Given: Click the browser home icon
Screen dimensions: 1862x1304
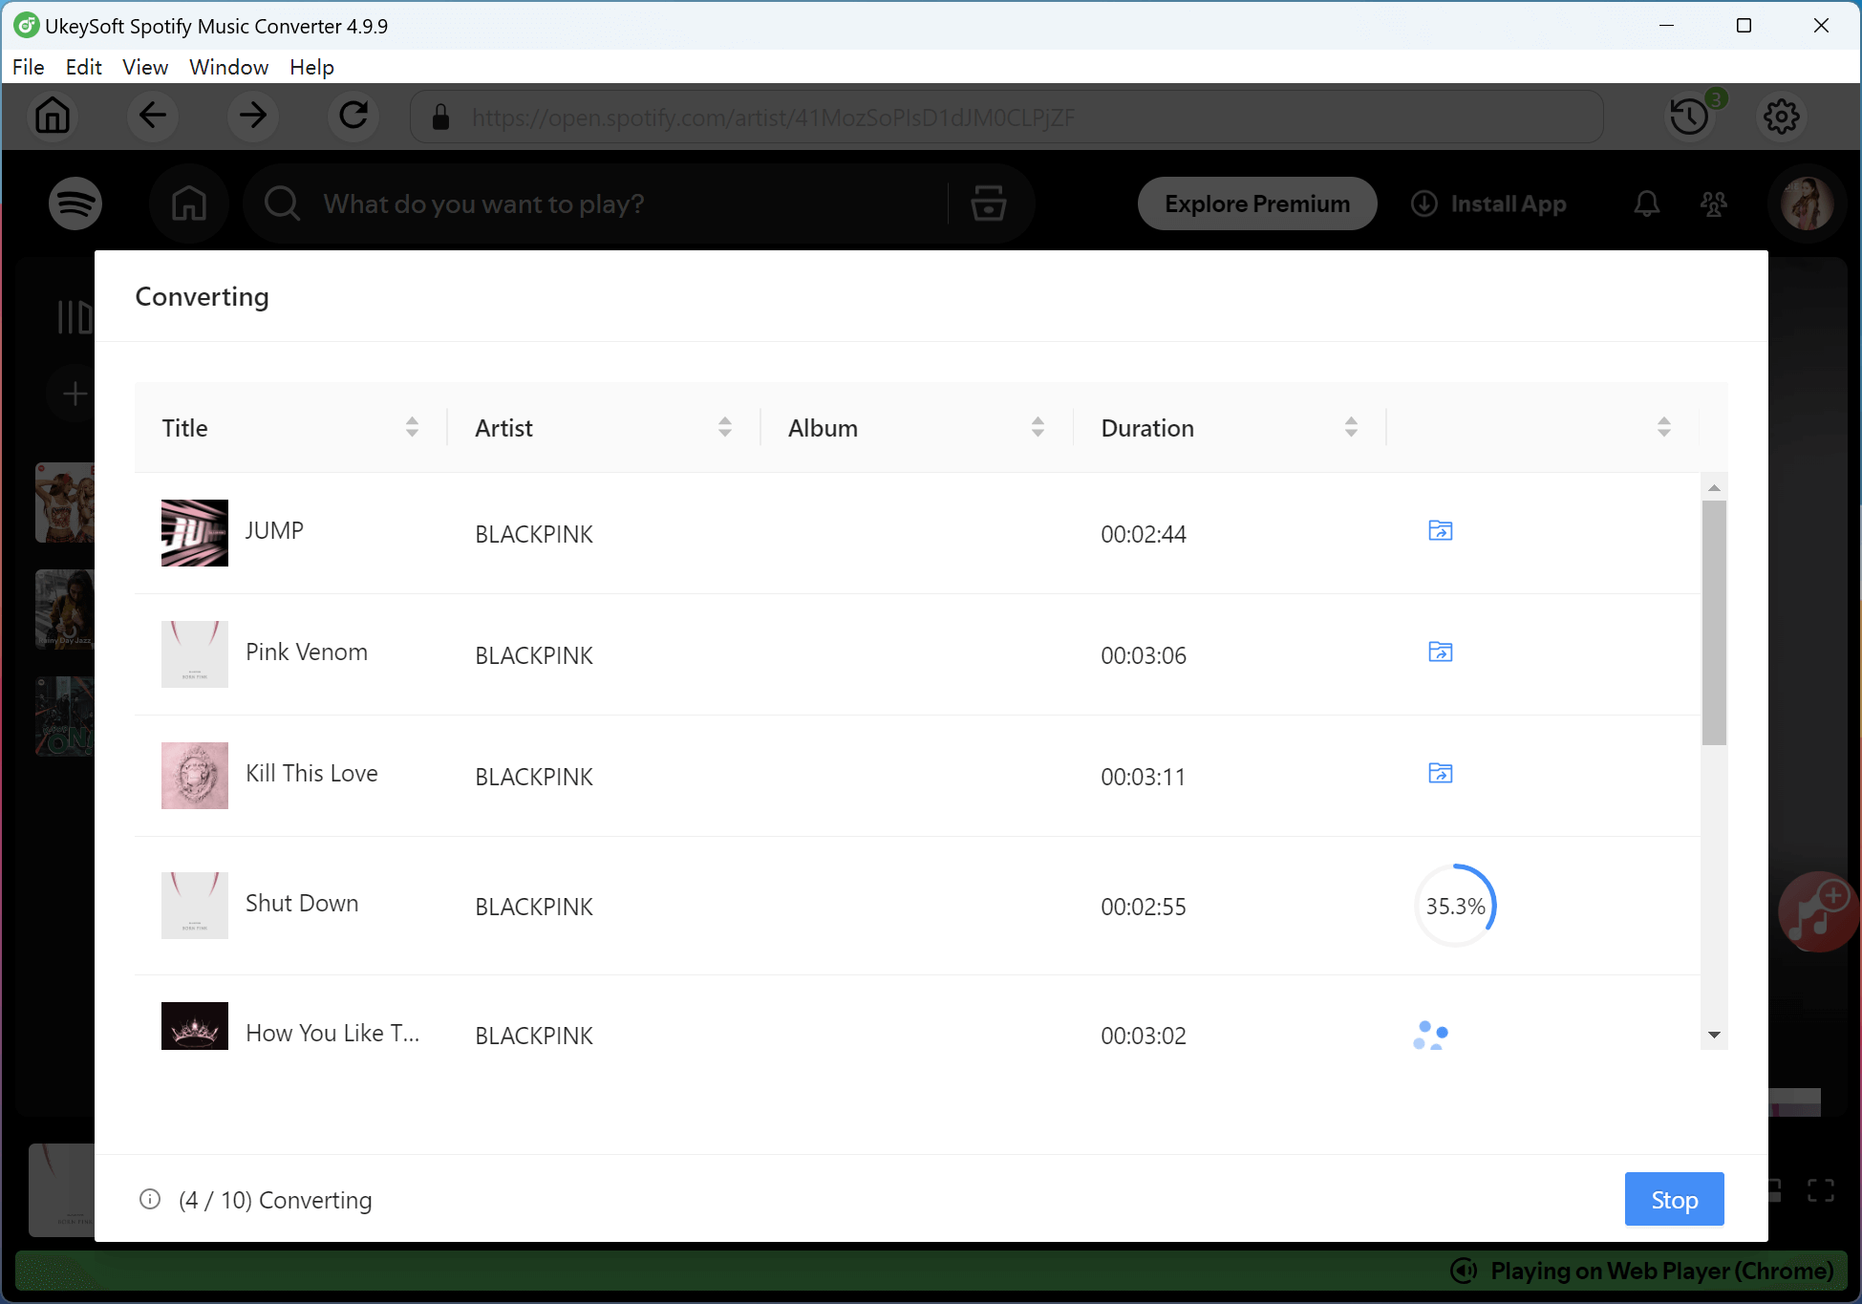Looking at the screenshot, I should pyautogui.click(x=53, y=116).
